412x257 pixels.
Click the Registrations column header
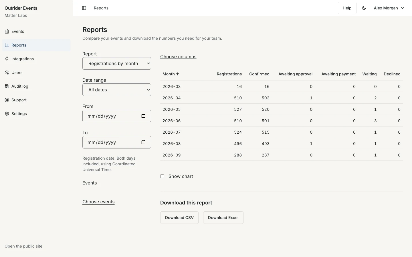coord(229,74)
